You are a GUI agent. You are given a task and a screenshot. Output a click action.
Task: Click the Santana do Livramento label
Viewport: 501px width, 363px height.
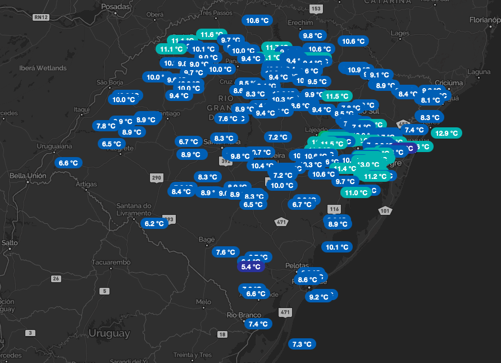coord(134,209)
